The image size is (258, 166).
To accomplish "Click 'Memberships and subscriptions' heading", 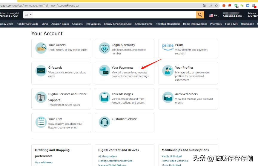I will pos(185,150).
